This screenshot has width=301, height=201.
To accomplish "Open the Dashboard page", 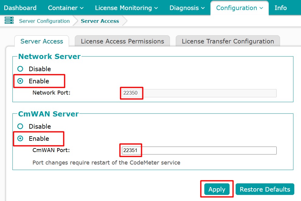I will (x=20, y=8).
